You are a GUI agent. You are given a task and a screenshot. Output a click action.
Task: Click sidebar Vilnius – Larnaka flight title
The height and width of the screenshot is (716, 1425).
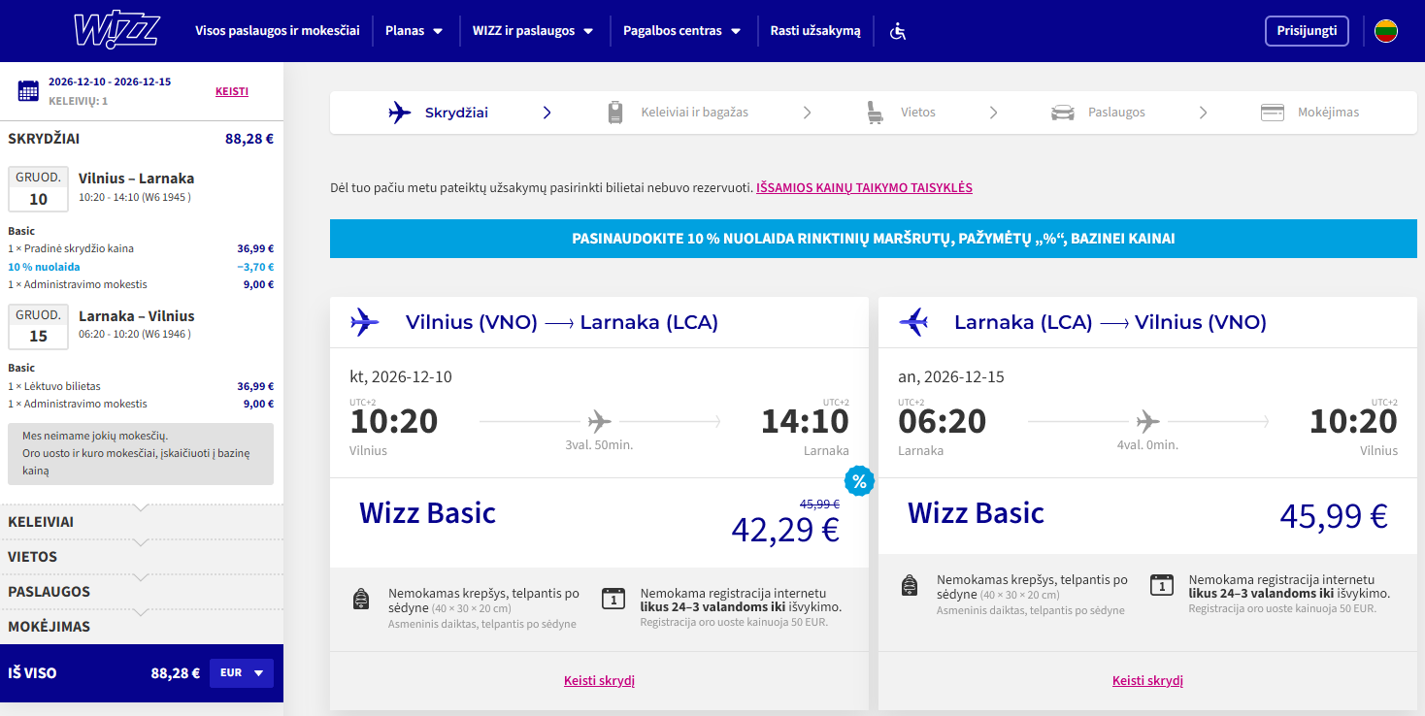coord(137,179)
